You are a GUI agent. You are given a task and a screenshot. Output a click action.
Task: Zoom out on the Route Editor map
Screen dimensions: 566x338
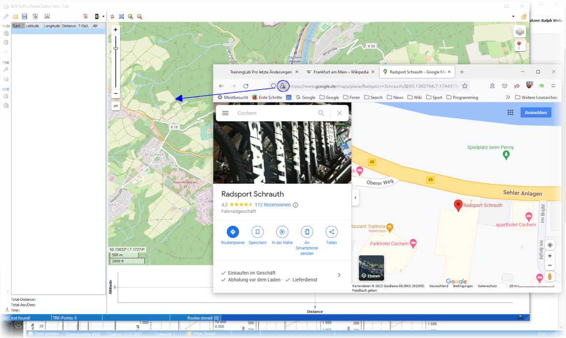(x=116, y=94)
